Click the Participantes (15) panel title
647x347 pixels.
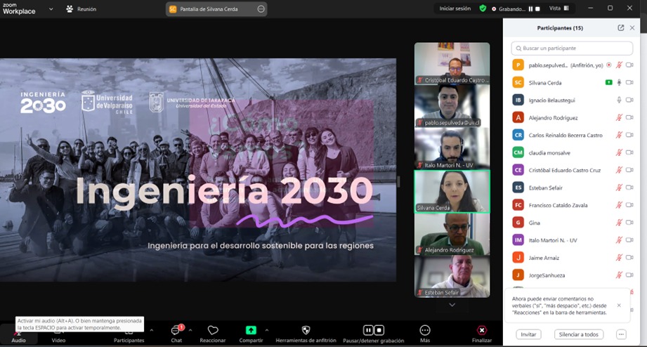560,28
